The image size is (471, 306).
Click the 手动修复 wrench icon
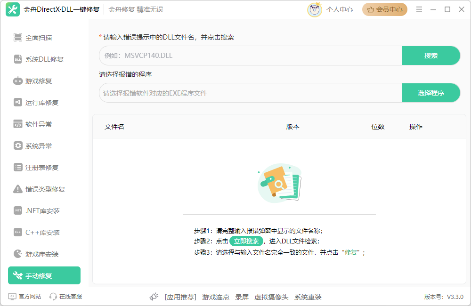[18, 275]
